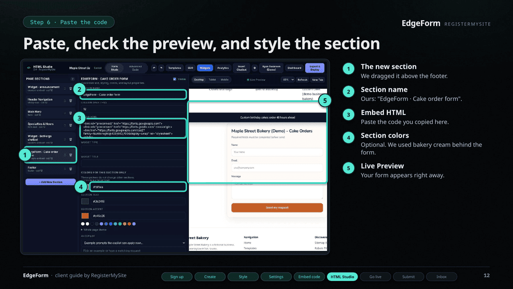This screenshot has width=513, height=289.
Task: Click Add New Section button
Action: pos(50,182)
